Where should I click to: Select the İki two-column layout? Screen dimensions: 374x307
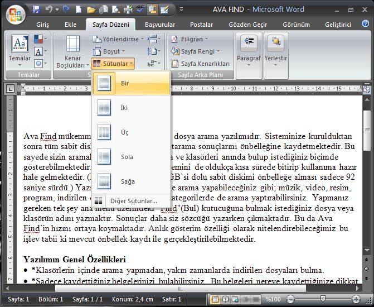click(131, 108)
